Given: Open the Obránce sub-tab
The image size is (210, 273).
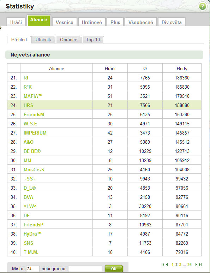Looking at the screenshot, I should point(68,40).
